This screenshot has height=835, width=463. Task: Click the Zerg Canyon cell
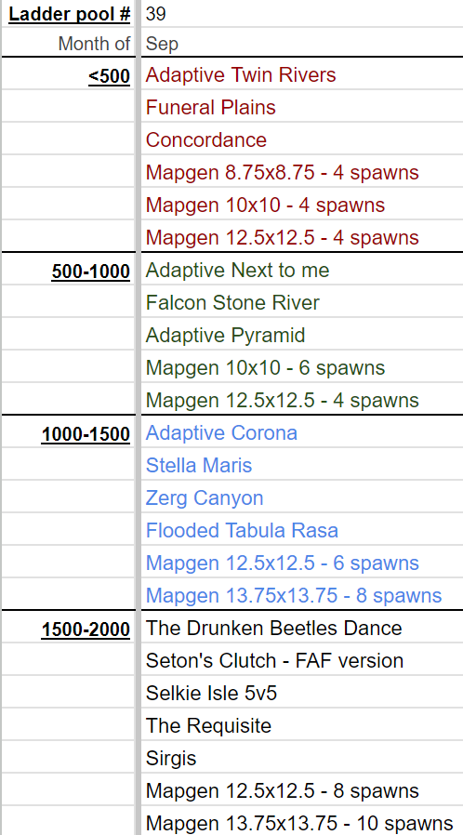coord(302,497)
